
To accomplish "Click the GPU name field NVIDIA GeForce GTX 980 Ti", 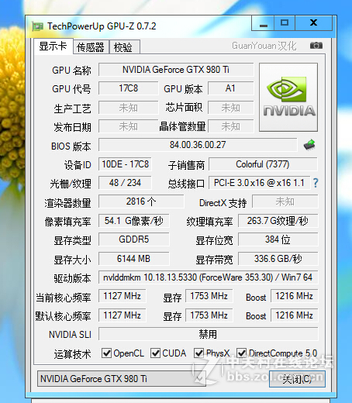I will click(176, 70).
